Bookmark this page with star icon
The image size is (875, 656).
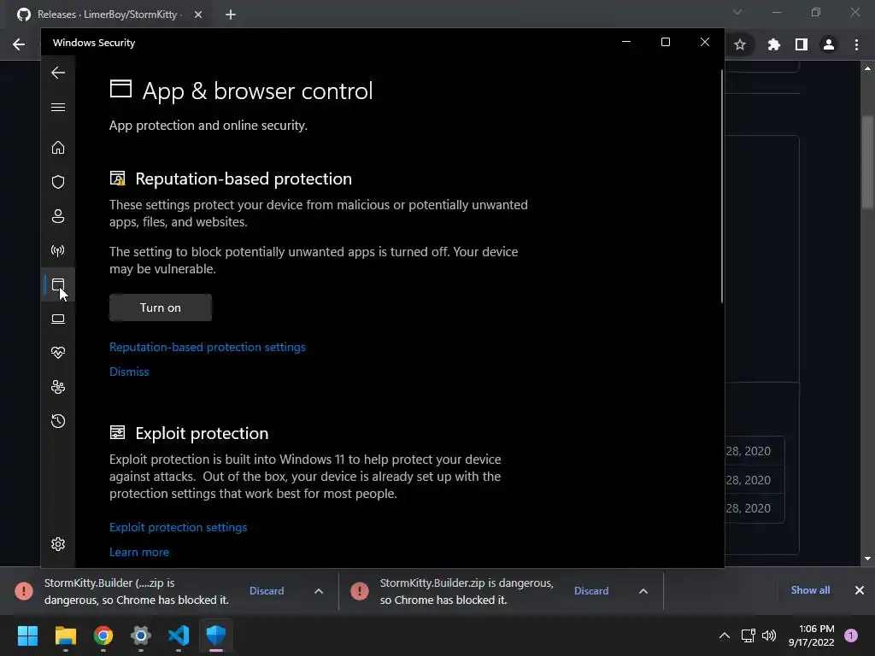740,44
